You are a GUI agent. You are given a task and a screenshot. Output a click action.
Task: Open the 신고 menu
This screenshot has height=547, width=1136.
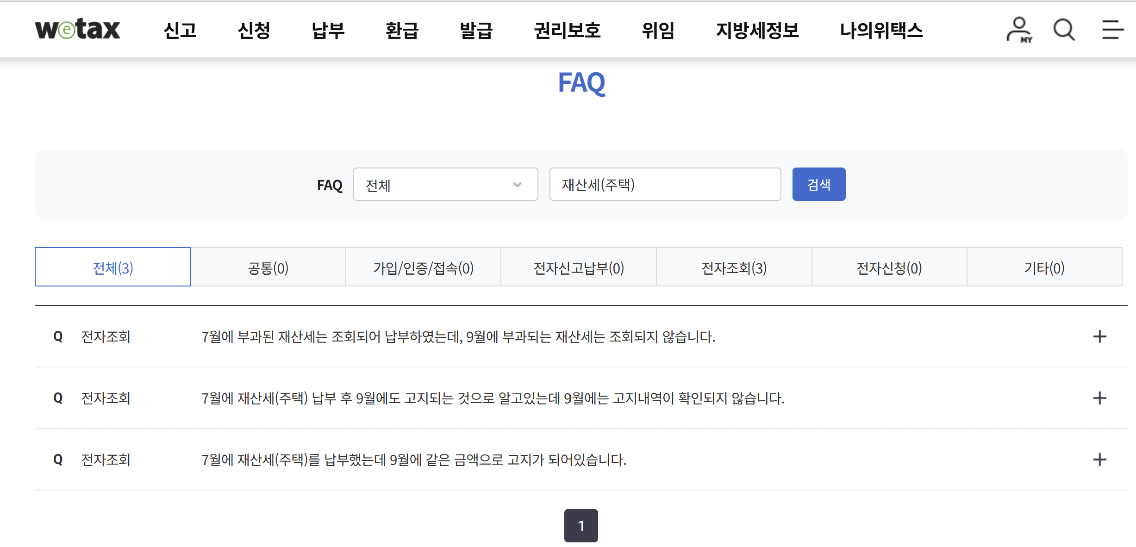(180, 31)
